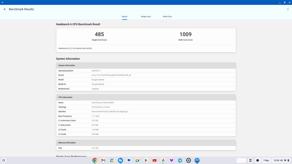Click the title bar back arrow
This screenshot has height=164, width=292.
(2, 2)
